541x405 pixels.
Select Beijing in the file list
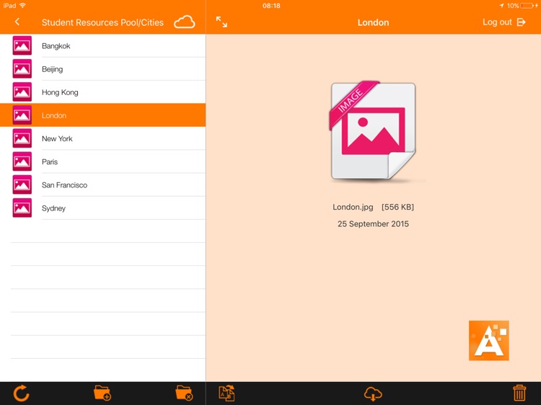pos(103,68)
